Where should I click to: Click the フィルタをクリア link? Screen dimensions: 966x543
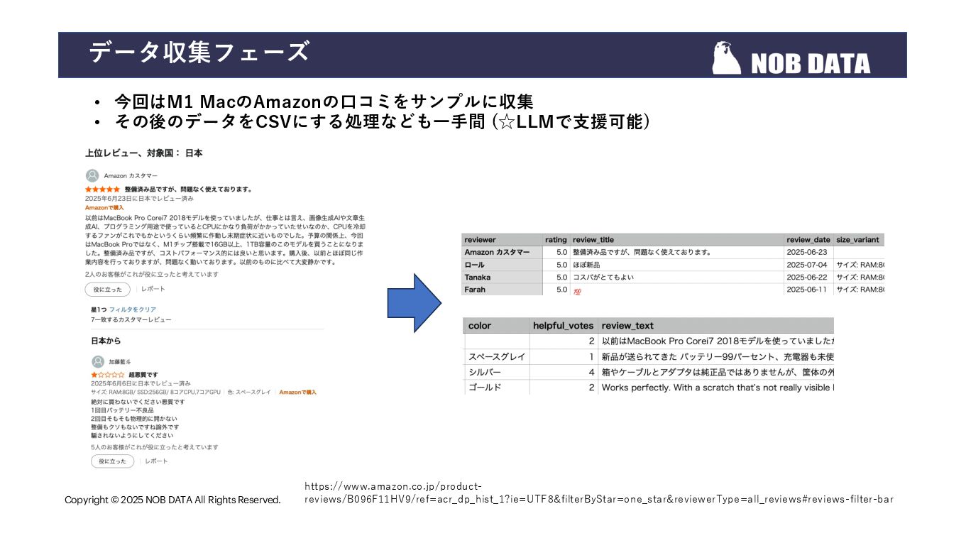[x=133, y=309]
